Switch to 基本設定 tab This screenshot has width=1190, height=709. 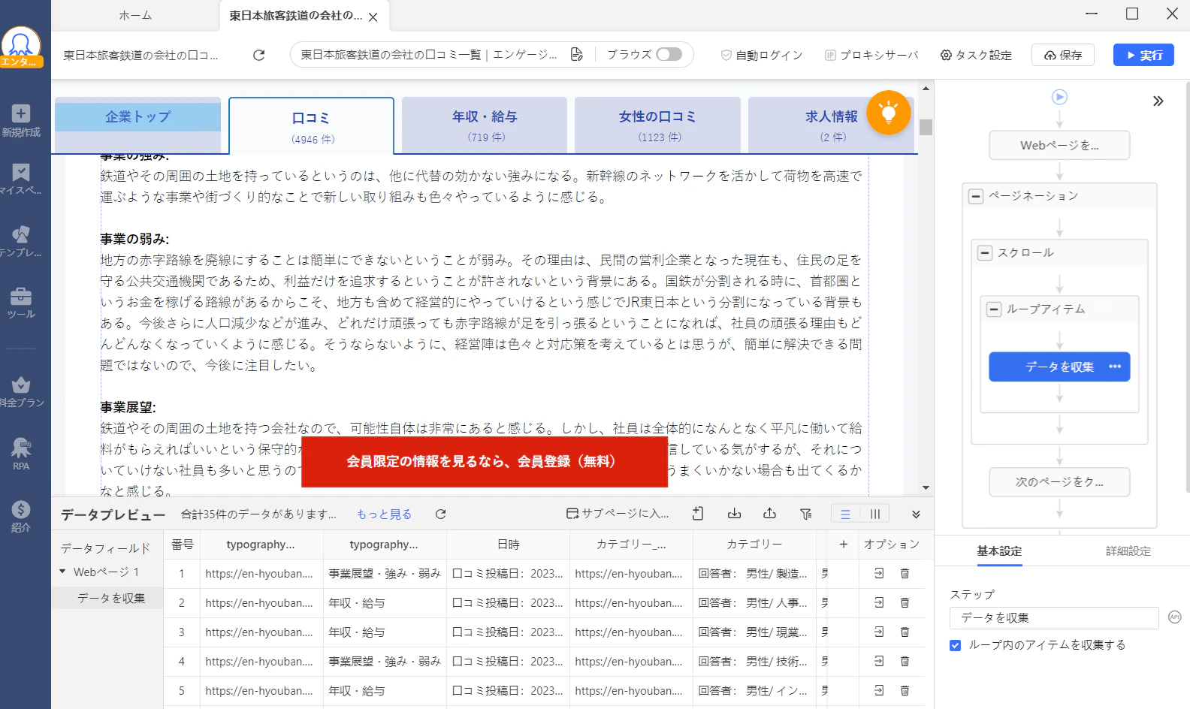[x=999, y=551]
